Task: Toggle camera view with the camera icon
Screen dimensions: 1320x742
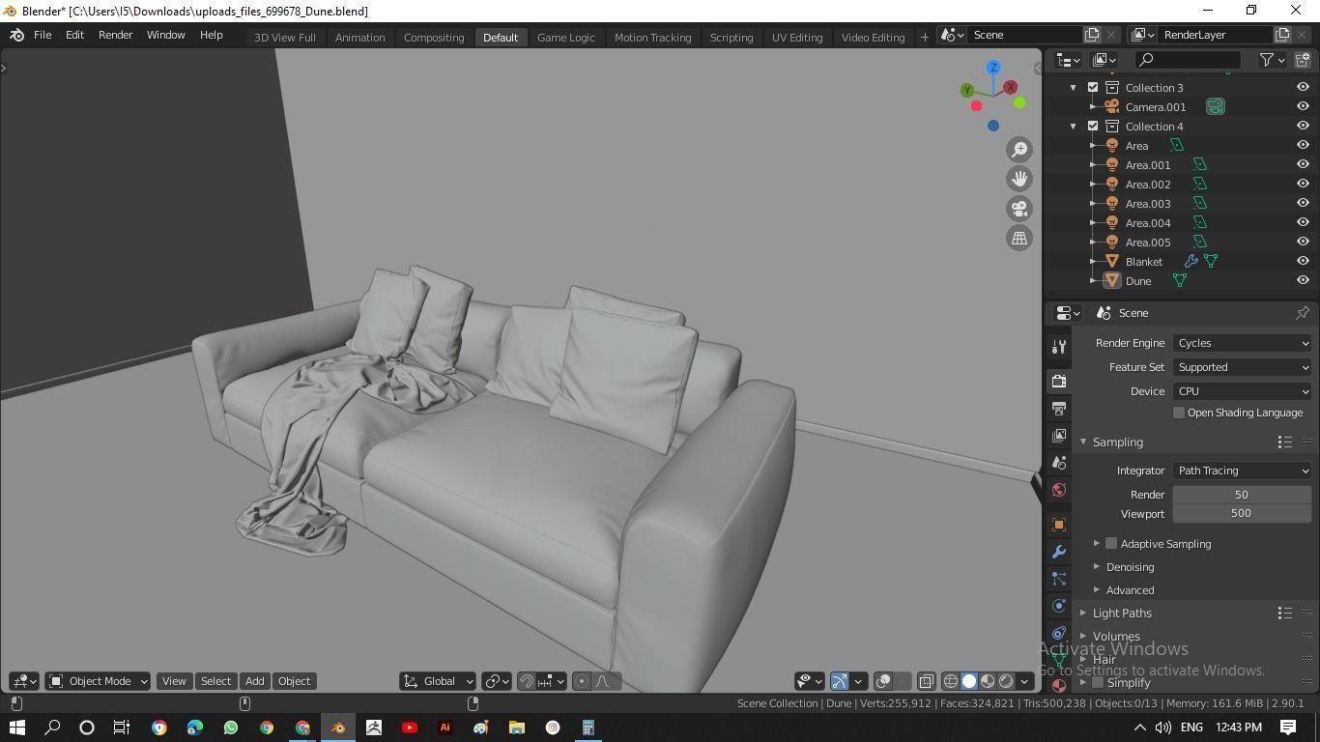Action: pyautogui.click(x=1019, y=209)
